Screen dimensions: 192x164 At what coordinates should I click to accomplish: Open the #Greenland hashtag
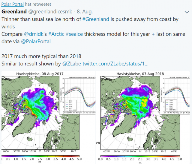point(96,19)
